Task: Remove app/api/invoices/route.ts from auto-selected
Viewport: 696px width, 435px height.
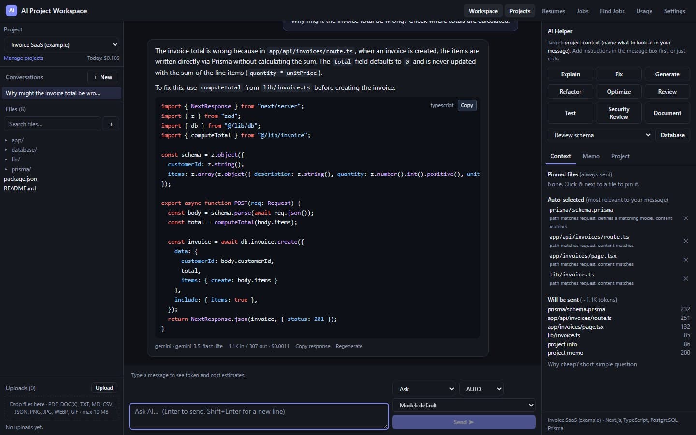Action: click(686, 241)
